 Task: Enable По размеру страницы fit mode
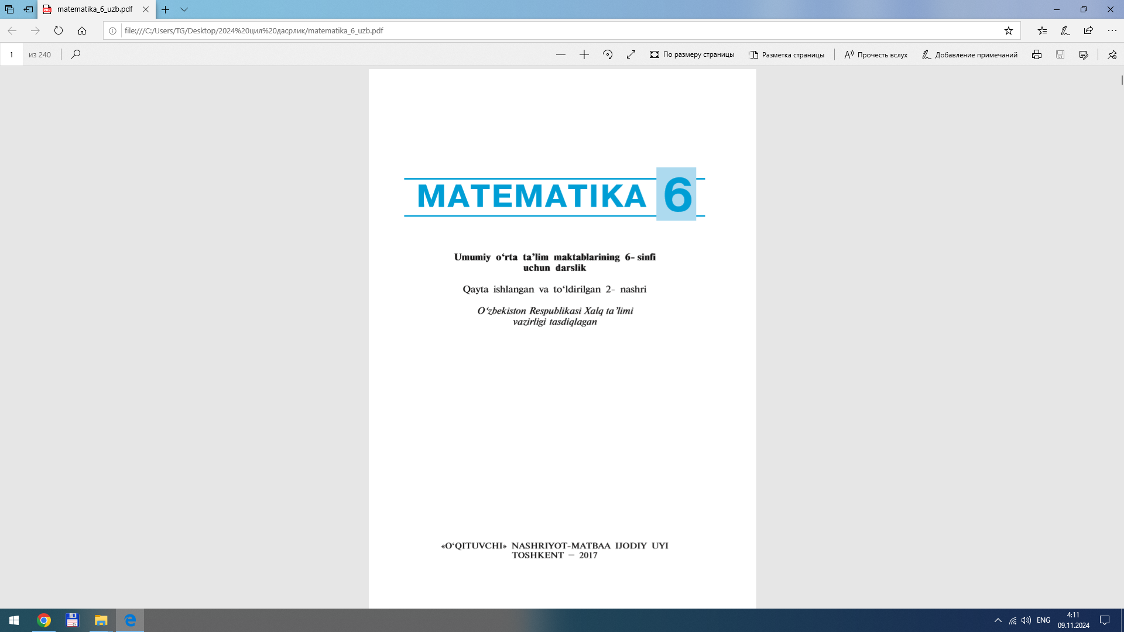[x=693, y=54]
